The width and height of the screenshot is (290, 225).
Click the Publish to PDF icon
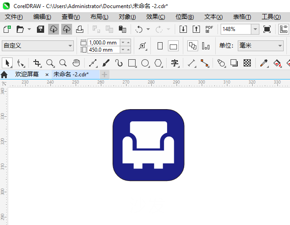point(209,29)
